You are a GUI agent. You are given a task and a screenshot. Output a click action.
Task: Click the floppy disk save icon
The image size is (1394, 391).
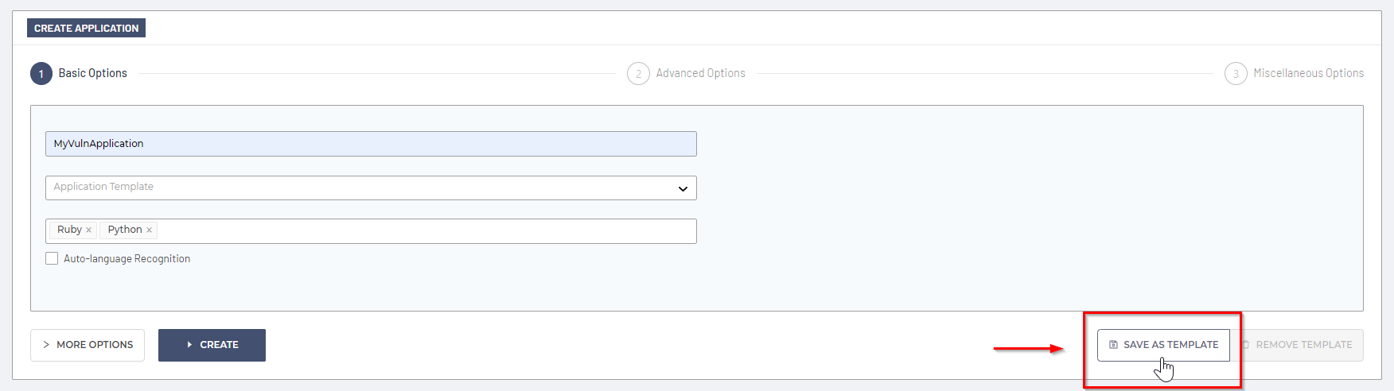pyautogui.click(x=1113, y=345)
